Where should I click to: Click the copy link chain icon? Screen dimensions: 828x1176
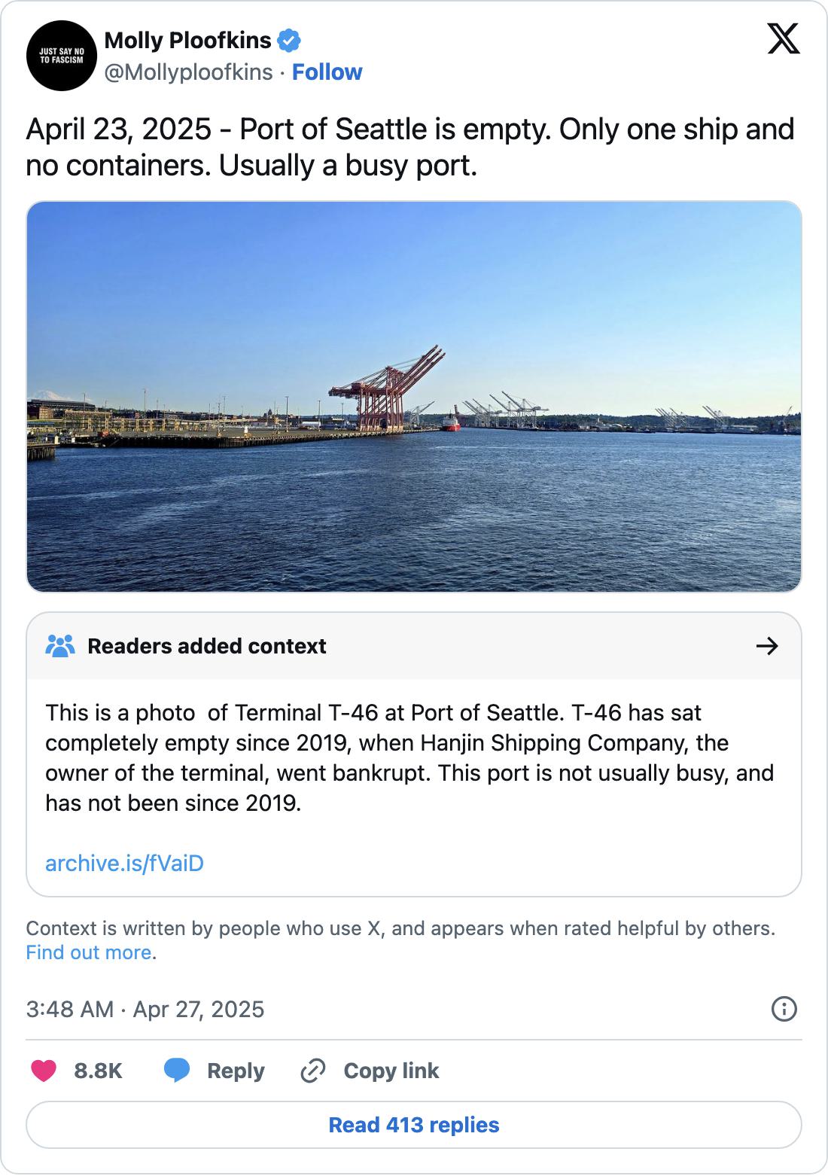coord(312,1071)
